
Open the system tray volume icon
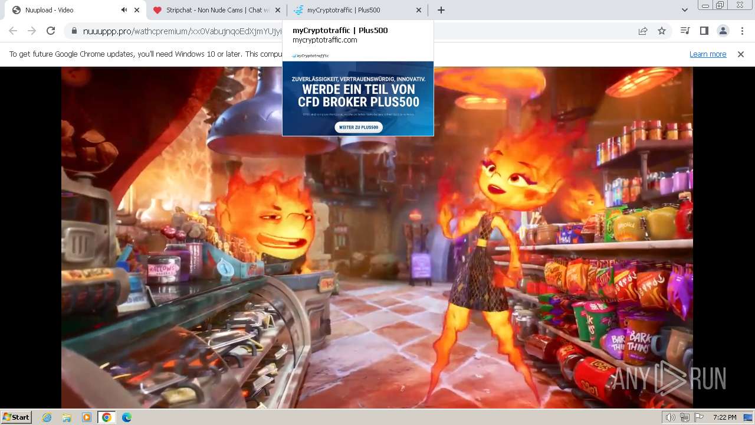[x=671, y=417]
